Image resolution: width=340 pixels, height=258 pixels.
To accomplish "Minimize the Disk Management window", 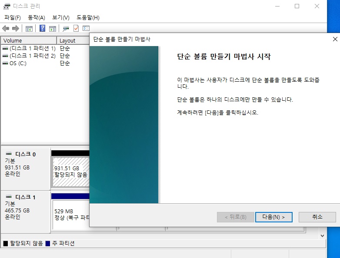I will pyautogui.click(x=277, y=6).
